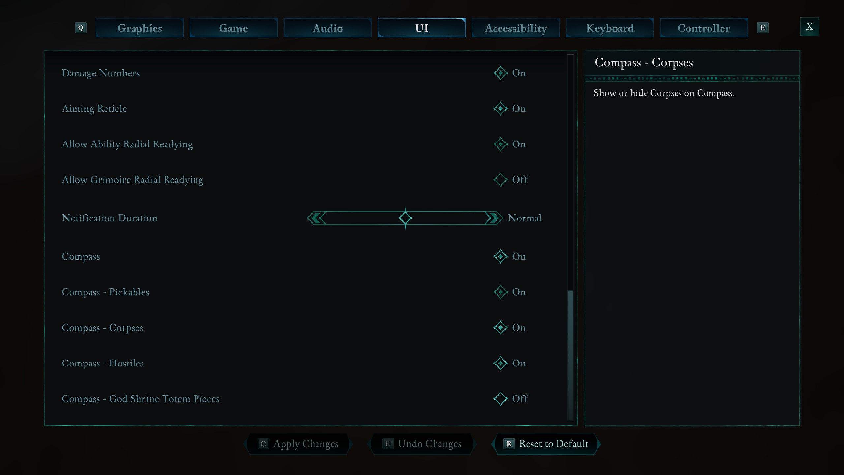Viewport: 844px width, 475px height.
Task: Click the hollow diamond icon for Compass - God Shrine Totem Pieces
Action: pos(500,398)
